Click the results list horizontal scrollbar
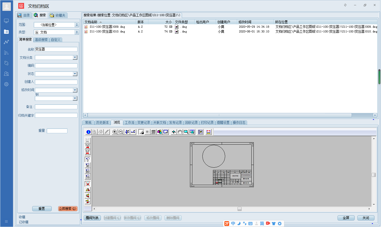 (220, 115)
